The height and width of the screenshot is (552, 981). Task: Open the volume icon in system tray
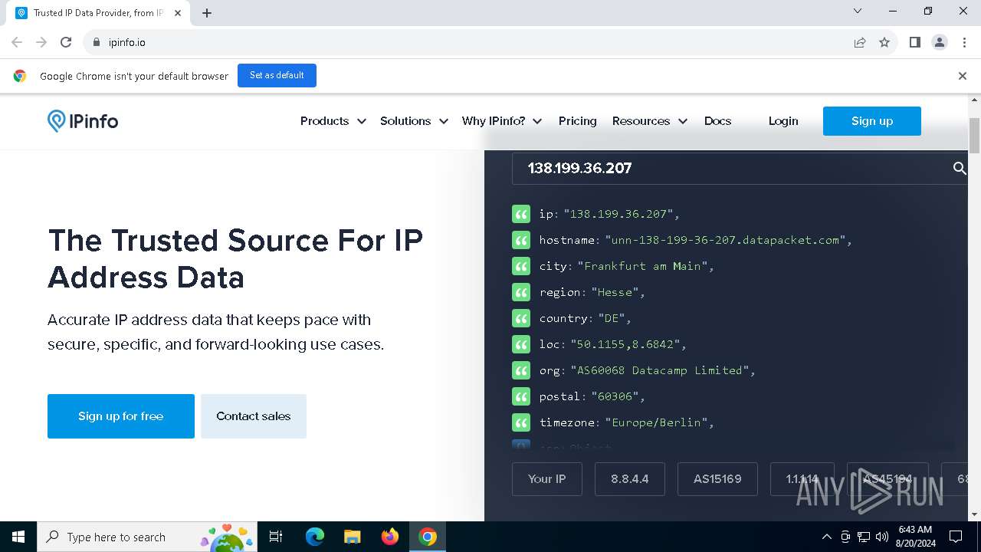point(882,537)
